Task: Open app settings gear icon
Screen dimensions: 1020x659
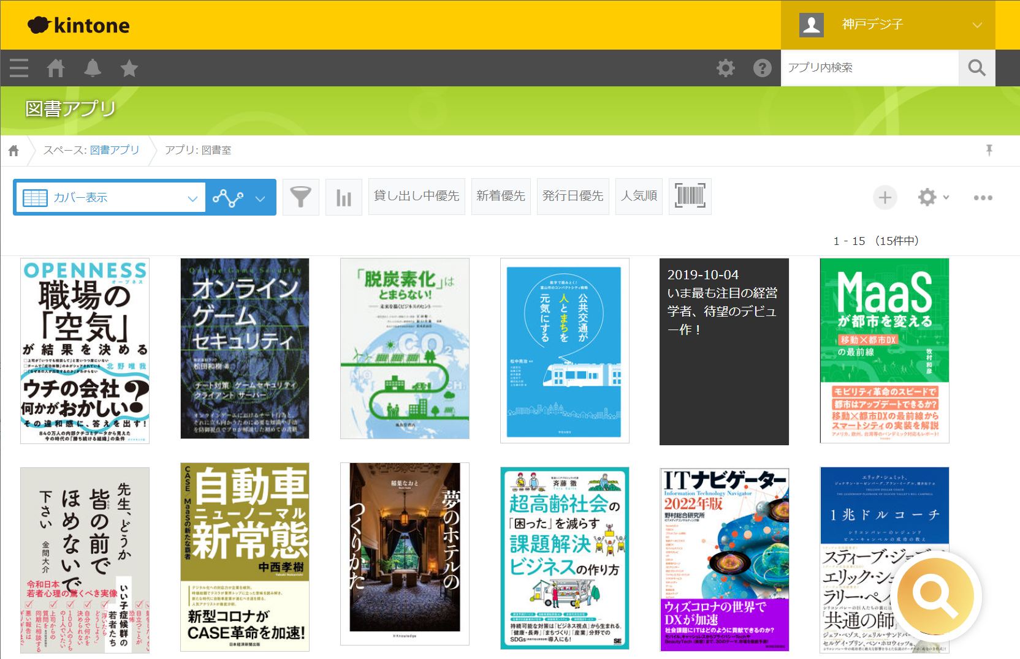Action: (927, 197)
